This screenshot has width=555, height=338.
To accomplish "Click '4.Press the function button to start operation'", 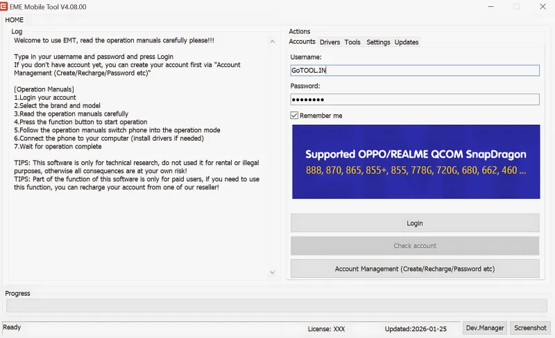I will pos(80,122).
